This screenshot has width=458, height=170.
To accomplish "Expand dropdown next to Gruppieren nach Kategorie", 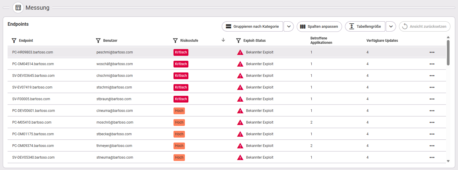I will coord(289,27).
